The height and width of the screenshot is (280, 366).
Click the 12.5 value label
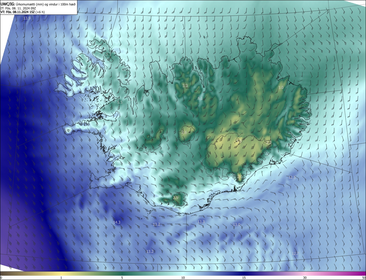click(x=292, y=178)
